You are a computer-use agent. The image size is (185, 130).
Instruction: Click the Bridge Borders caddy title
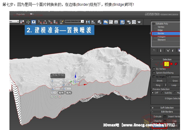click(x=58, y=76)
